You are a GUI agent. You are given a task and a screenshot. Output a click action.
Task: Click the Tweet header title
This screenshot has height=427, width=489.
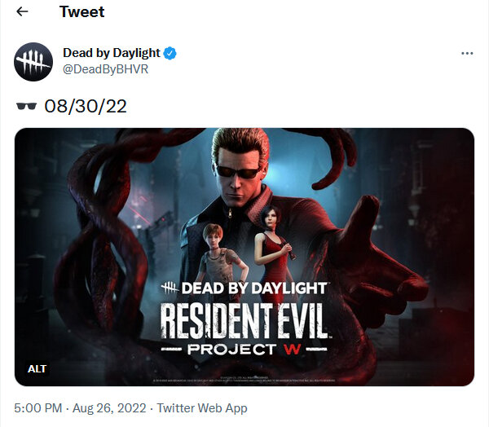click(x=82, y=12)
